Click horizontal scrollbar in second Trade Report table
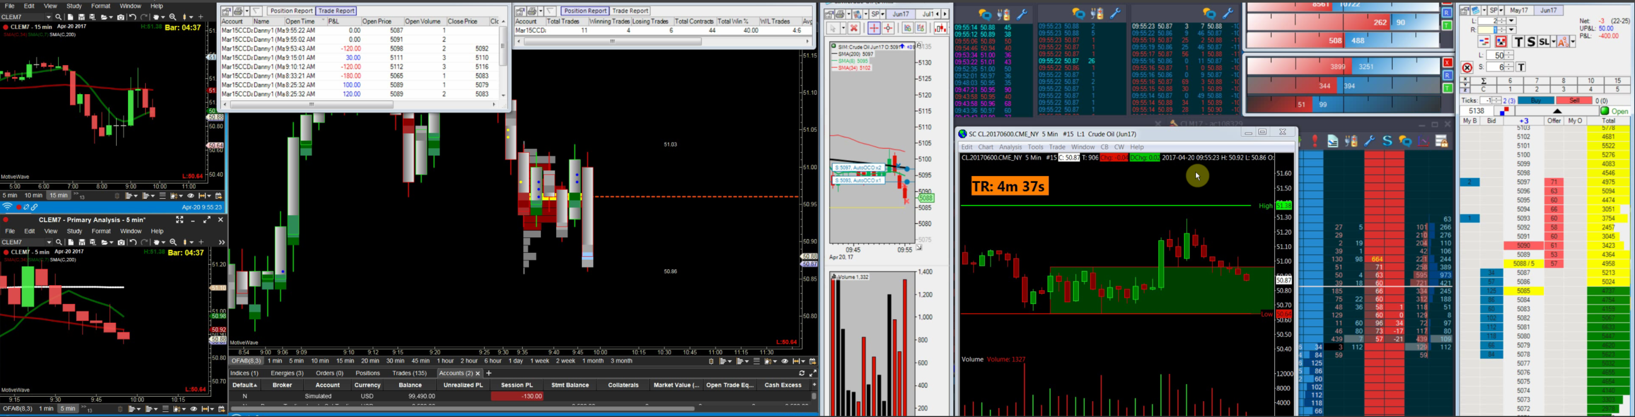 pyautogui.click(x=613, y=42)
